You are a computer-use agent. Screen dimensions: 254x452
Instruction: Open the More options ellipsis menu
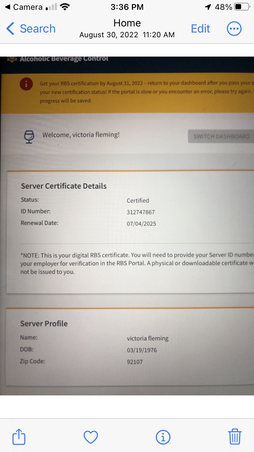pos(234,29)
